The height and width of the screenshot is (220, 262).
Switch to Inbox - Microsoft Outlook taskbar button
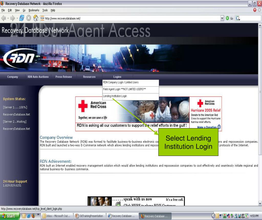pyautogui.click(x=57, y=216)
